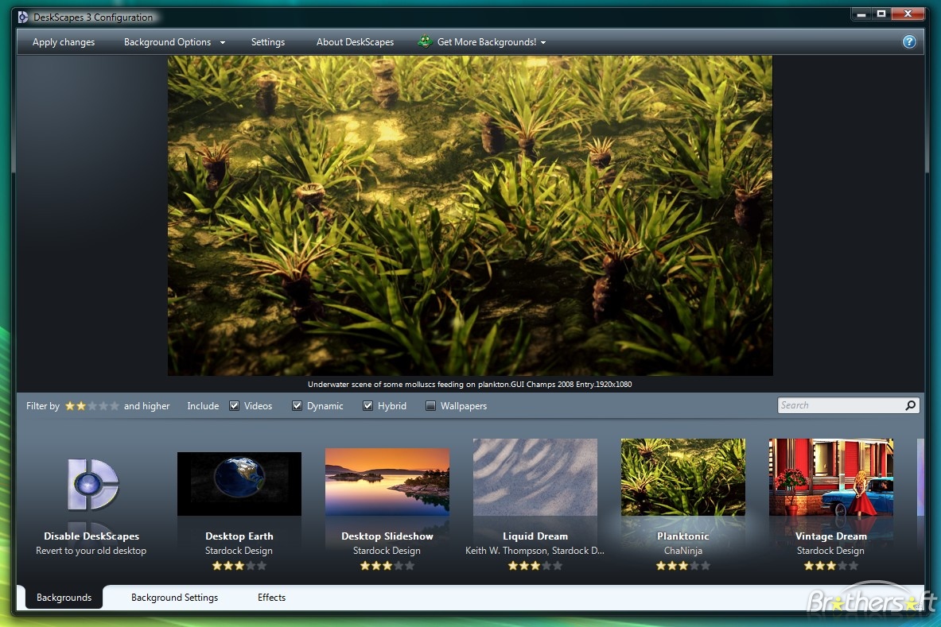The width and height of the screenshot is (941, 627).
Task: Click the Disable DeskScapes logo icon
Action: tap(92, 483)
